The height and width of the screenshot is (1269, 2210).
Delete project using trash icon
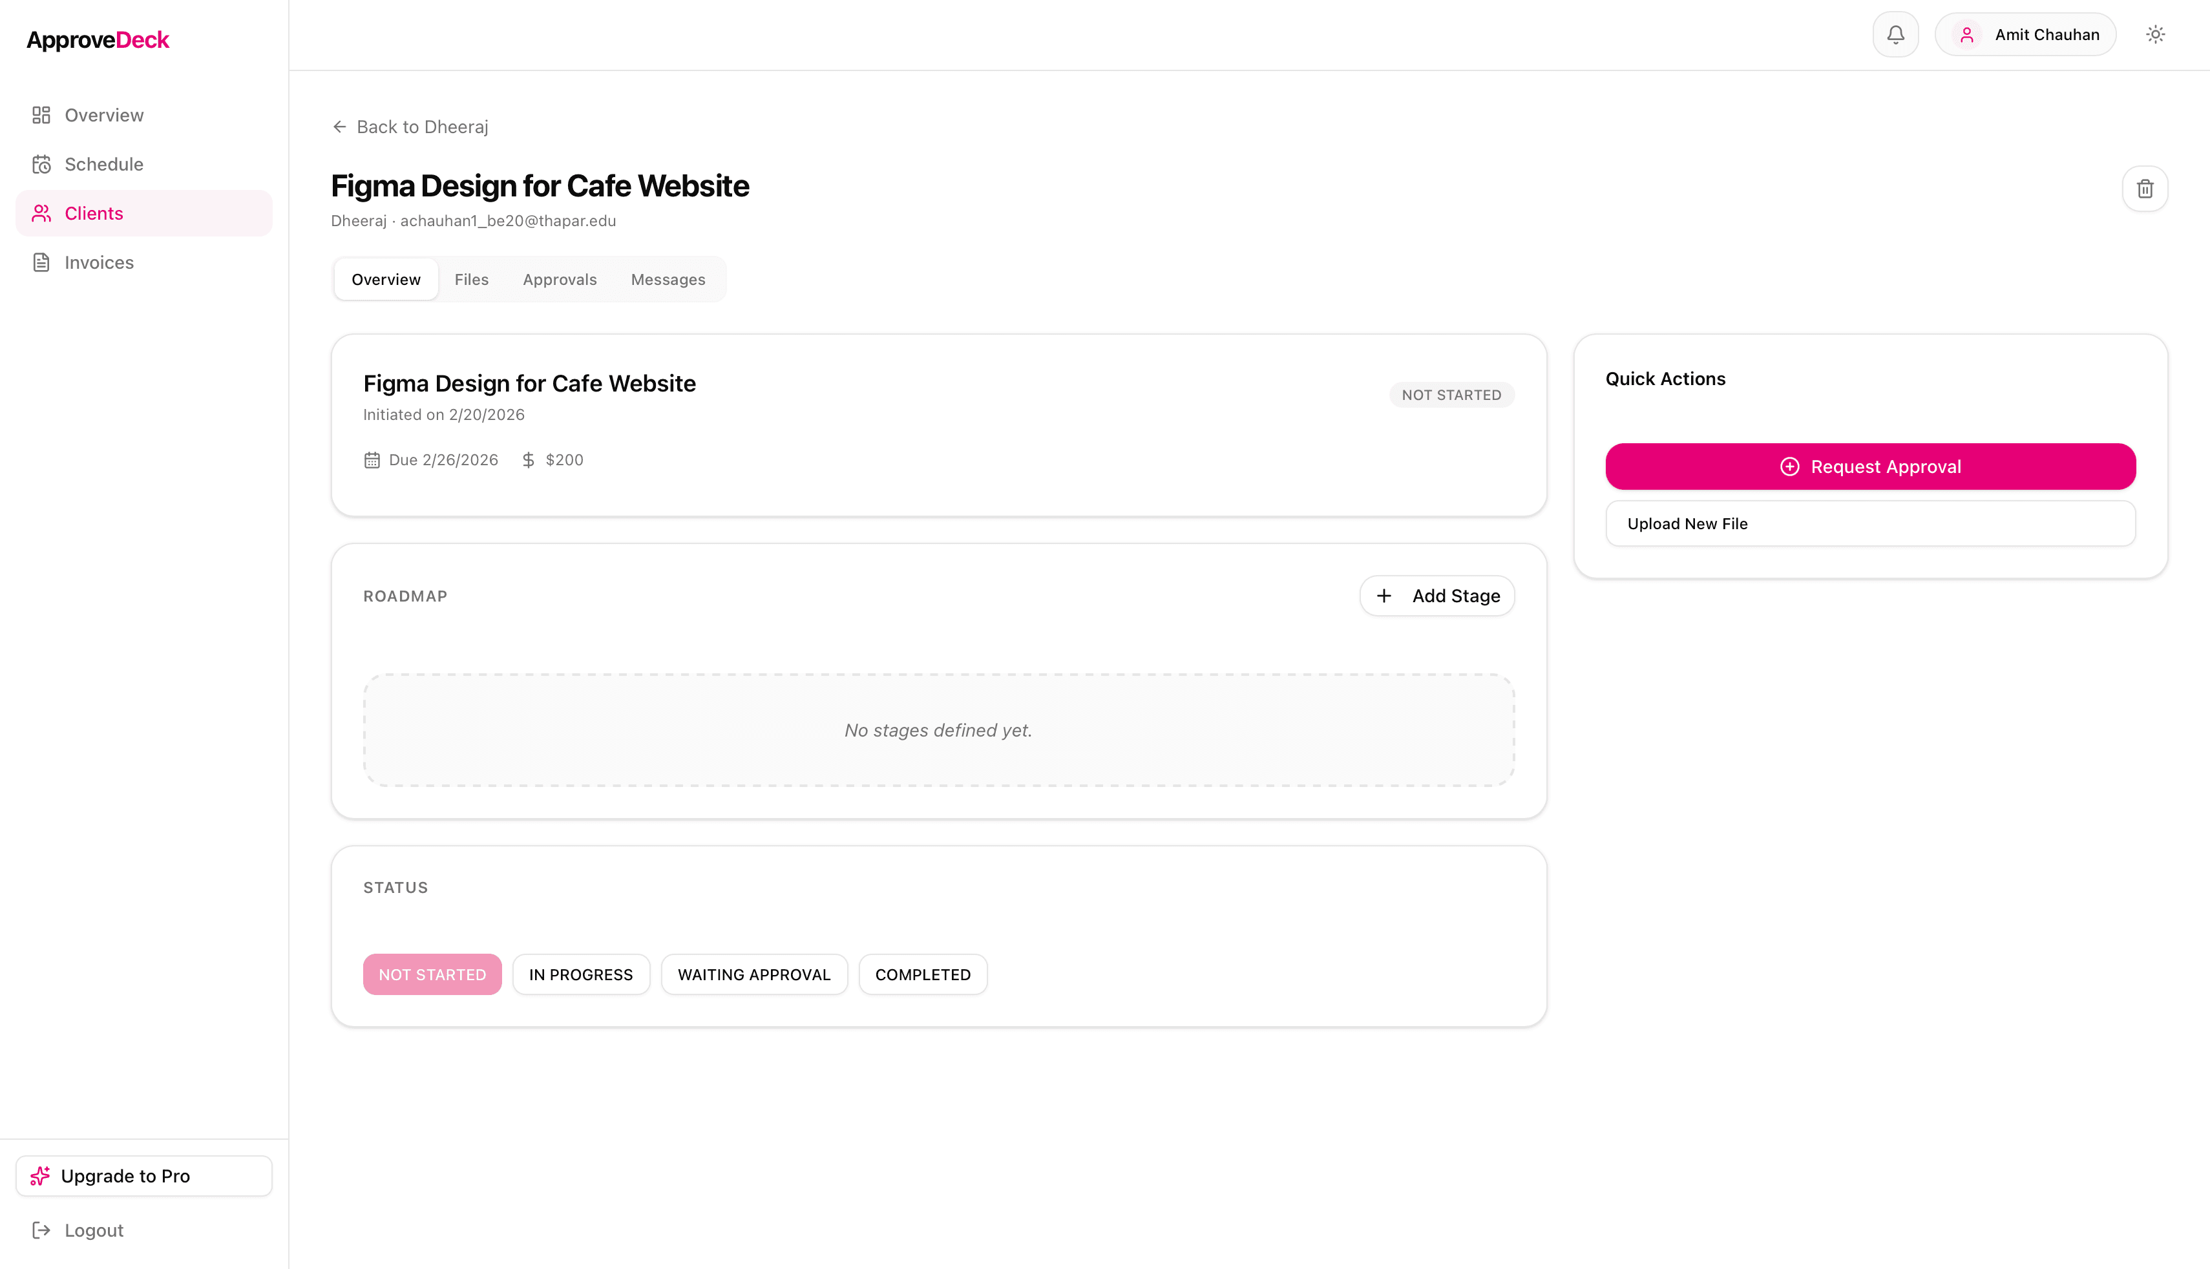click(2145, 188)
